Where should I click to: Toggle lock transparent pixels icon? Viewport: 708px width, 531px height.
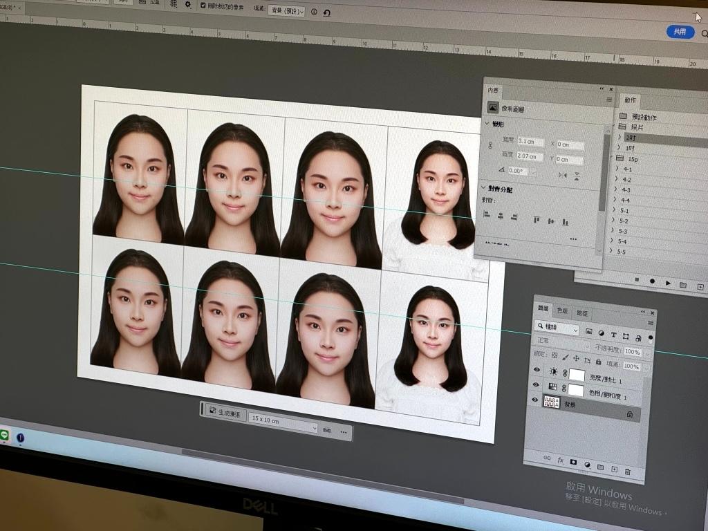click(555, 355)
